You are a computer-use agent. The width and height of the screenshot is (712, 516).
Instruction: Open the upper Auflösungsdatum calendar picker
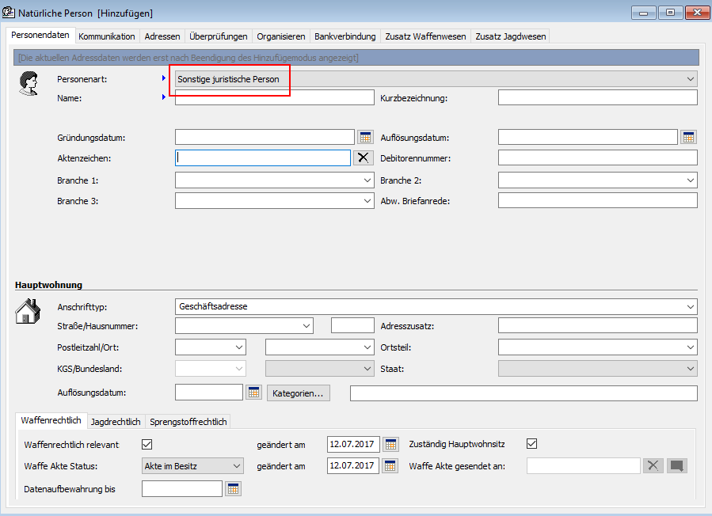pyautogui.click(x=688, y=137)
